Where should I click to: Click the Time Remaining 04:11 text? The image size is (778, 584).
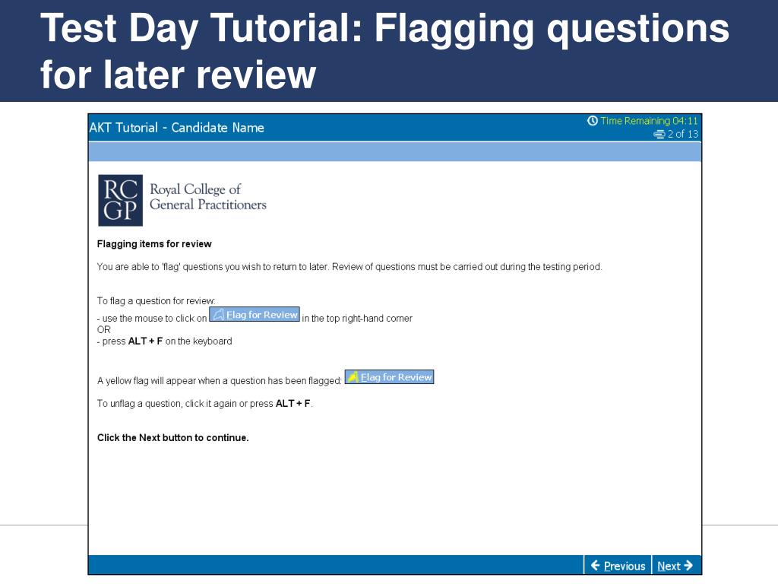point(649,121)
